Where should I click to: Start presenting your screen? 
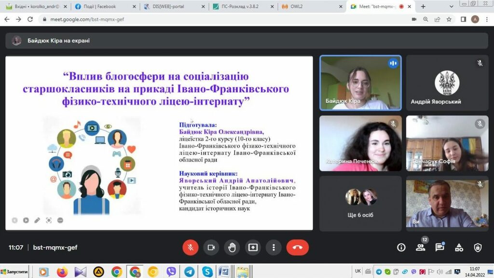pos(253,248)
